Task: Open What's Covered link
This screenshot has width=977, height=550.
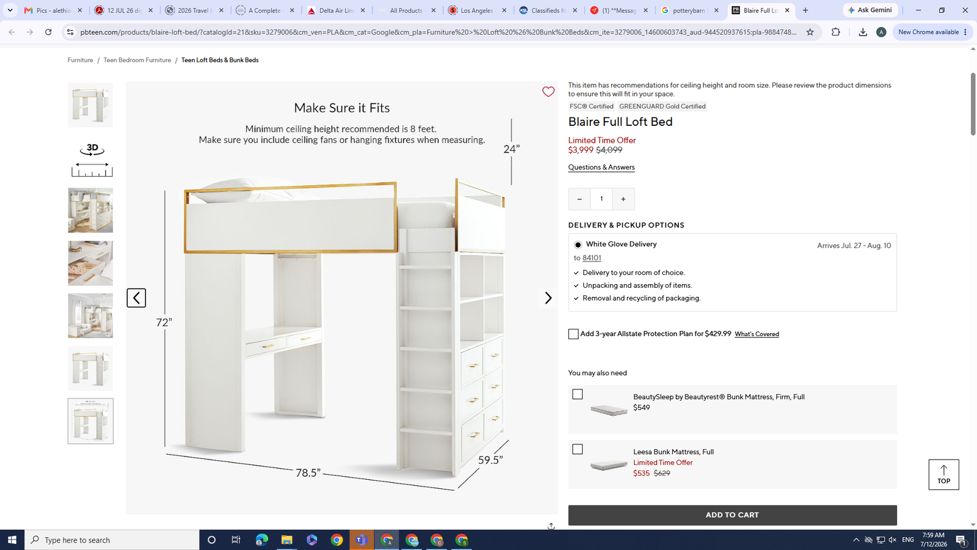Action: pyautogui.click(x=757, y=334)
